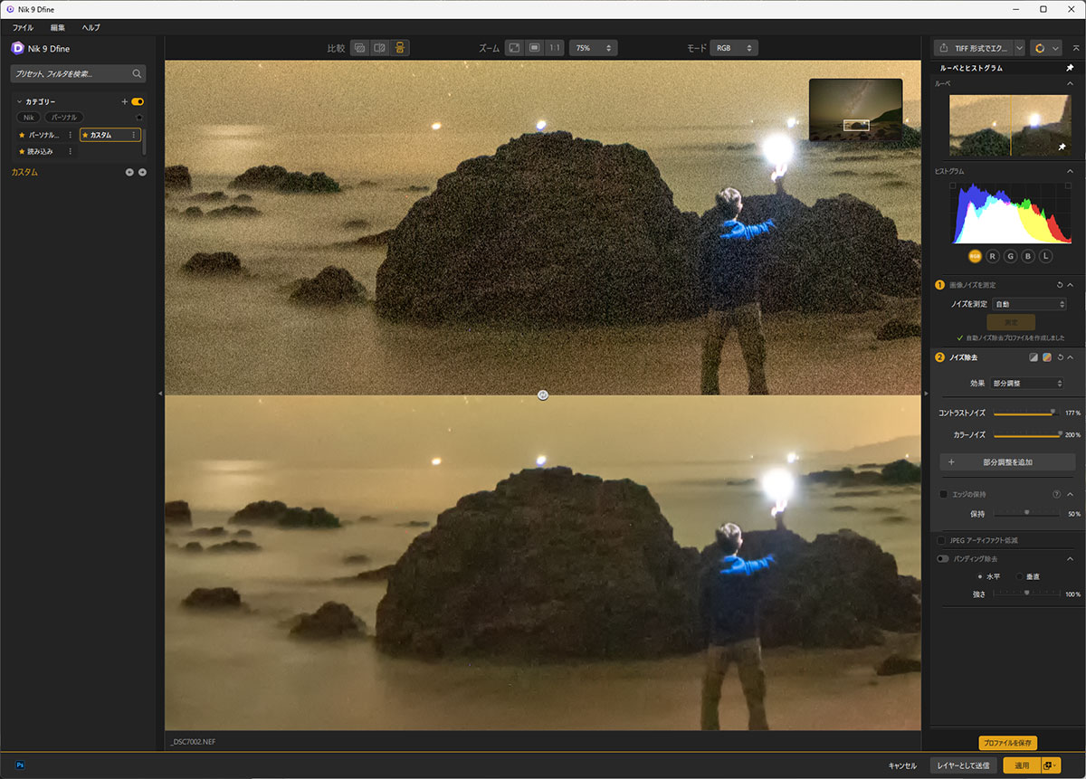Pin the ルーペとヒストグラム panel

click(x=1070, y=68)
